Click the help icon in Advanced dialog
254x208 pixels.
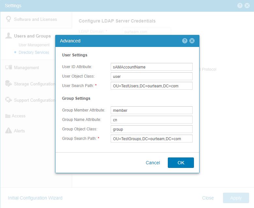185,41
